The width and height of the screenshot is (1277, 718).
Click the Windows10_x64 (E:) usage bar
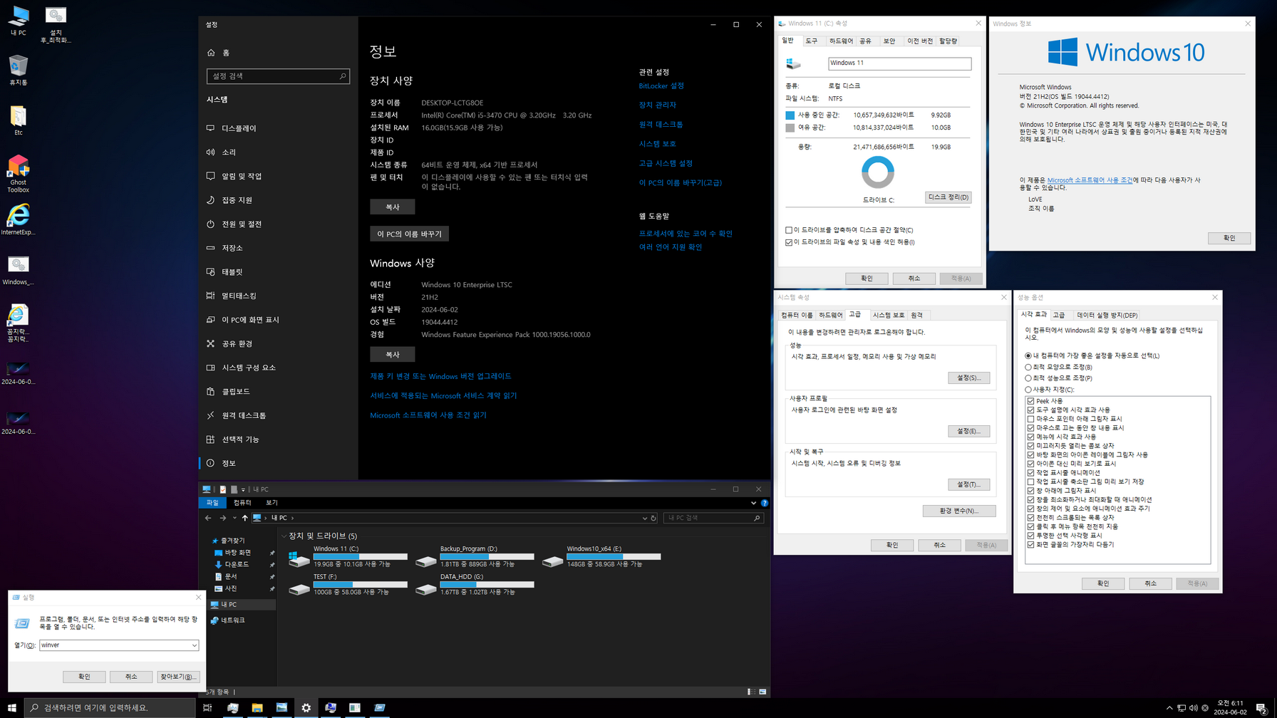pos(614,556)
